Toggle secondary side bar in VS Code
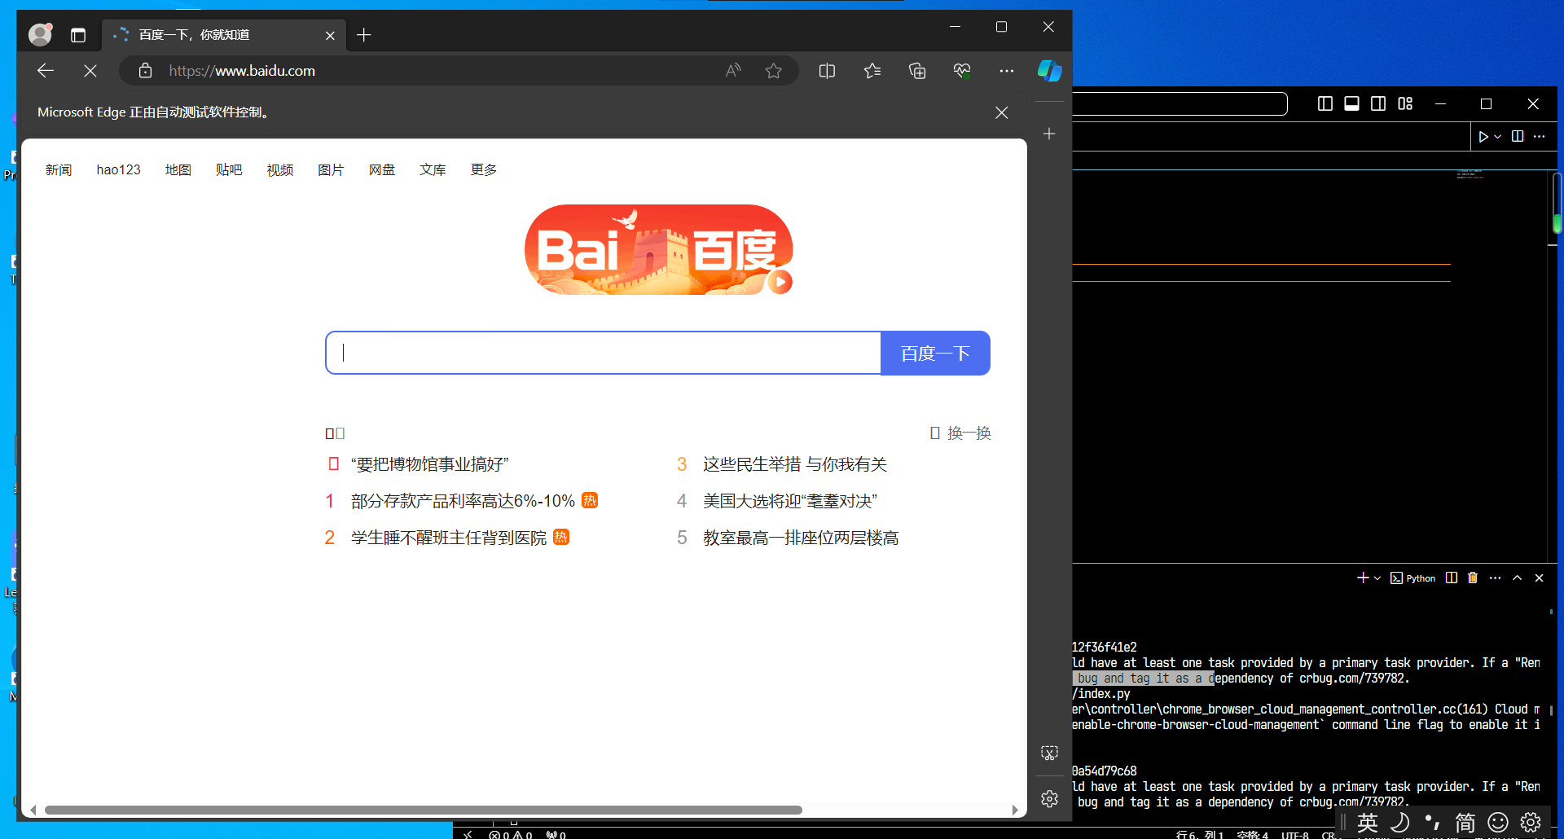Screen dimensions: 1564x839 [x=1378, y=103]
